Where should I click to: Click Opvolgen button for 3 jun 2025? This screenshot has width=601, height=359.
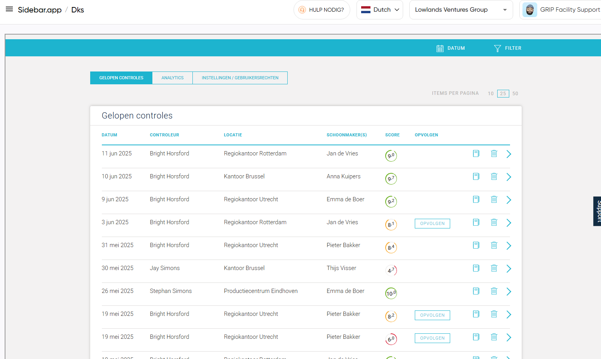(432, 223)
